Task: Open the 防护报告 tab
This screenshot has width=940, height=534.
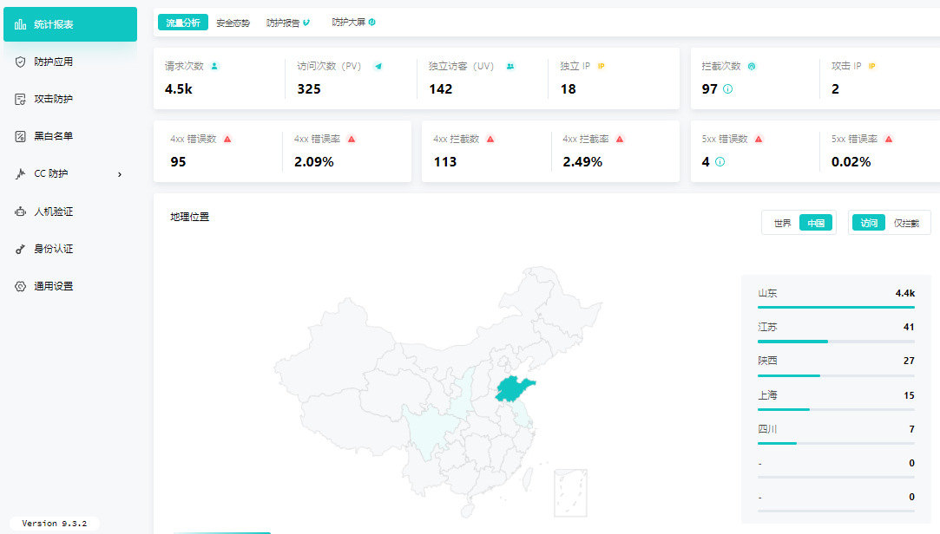Action: (288, 23)
